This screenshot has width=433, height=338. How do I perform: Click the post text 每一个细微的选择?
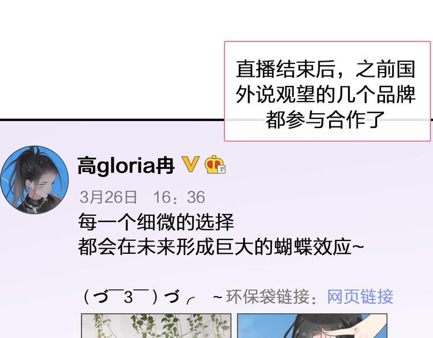coord(156,222)
